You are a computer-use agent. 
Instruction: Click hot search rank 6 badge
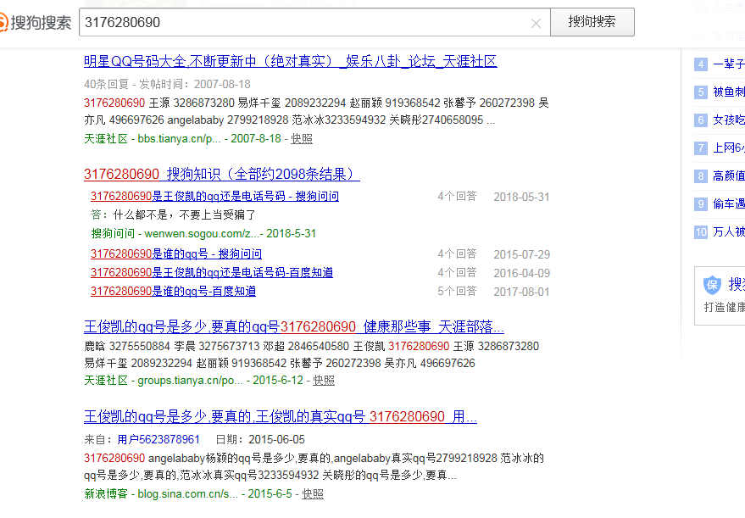(x=701, y=120)
